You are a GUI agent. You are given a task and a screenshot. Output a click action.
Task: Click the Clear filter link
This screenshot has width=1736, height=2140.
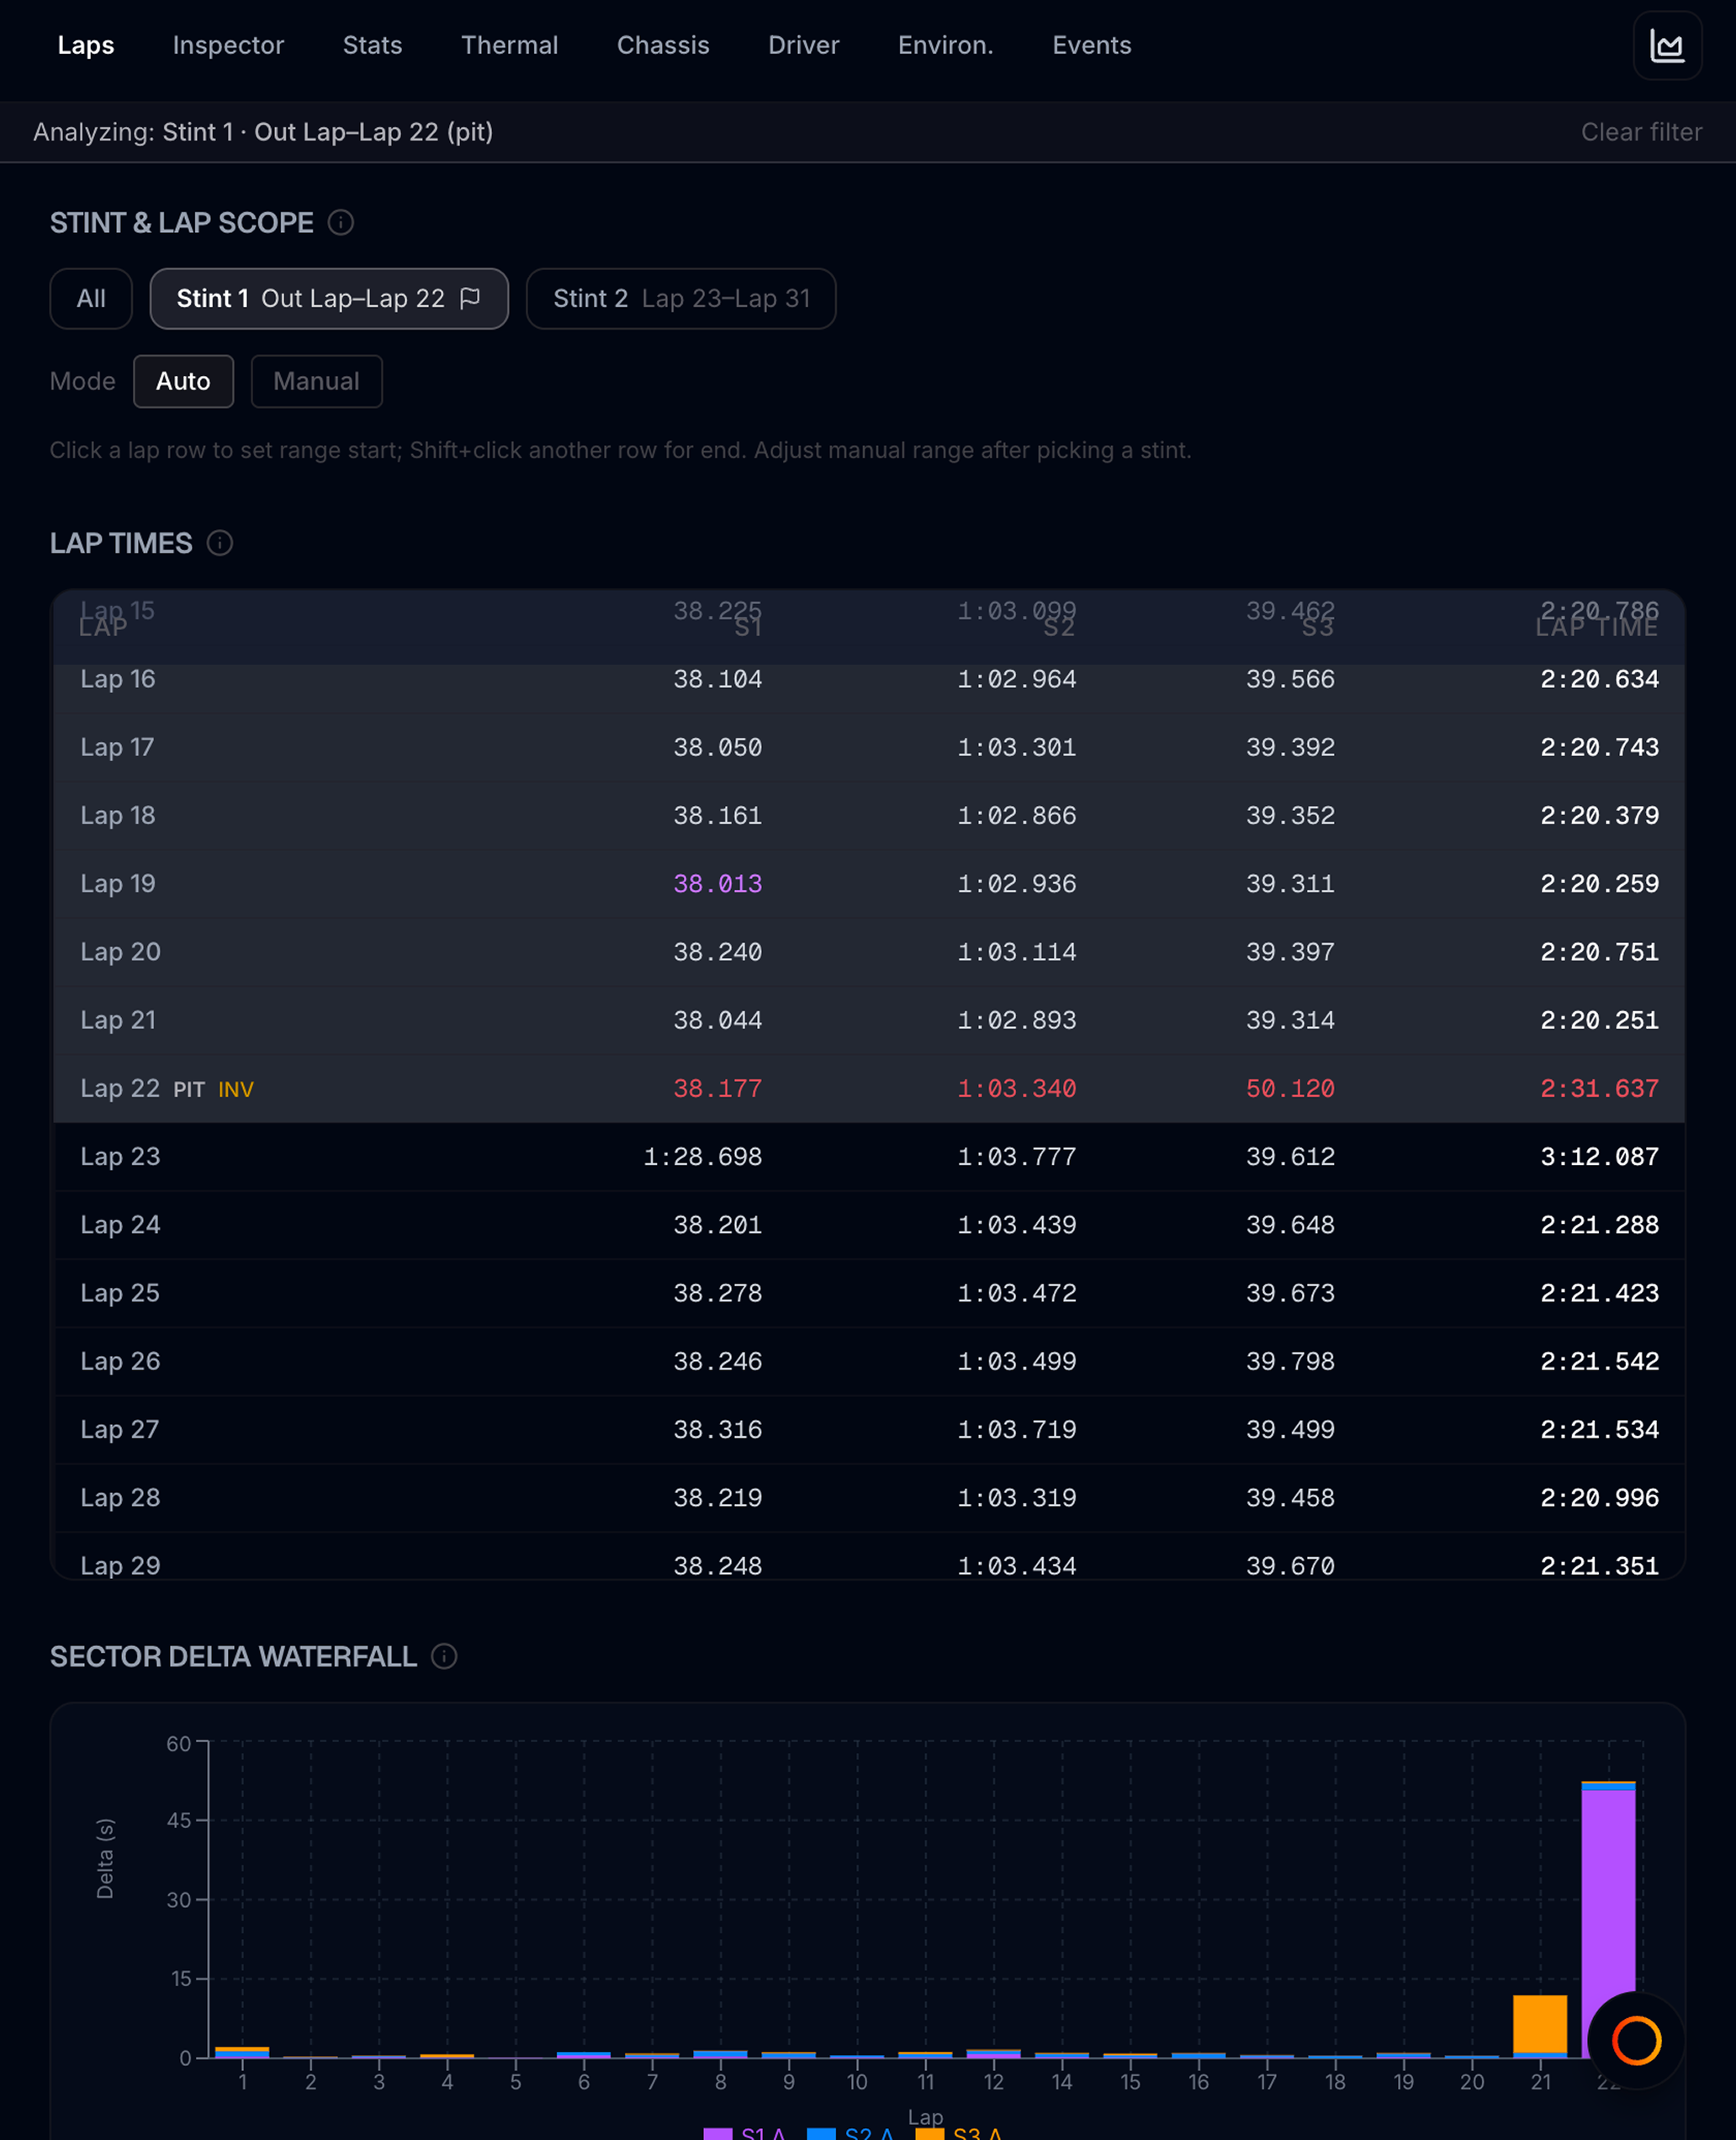coord(1641,132)
